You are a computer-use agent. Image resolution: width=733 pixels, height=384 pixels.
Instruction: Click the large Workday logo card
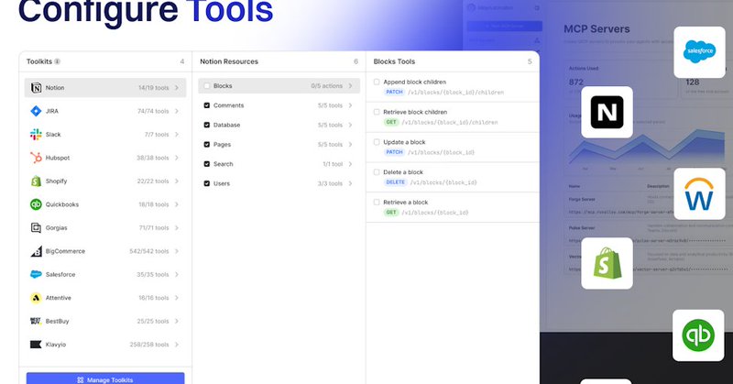coord(699,193)
